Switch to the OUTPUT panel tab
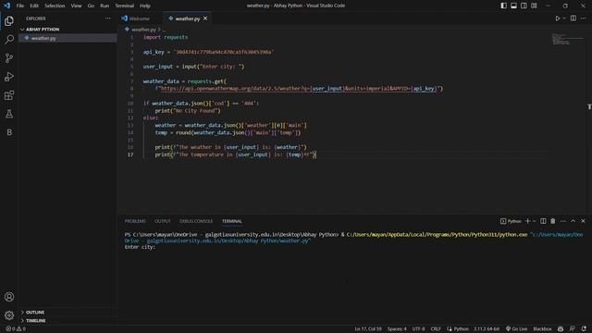Viewport: 592px width, 333px height. tap(163, 221)
